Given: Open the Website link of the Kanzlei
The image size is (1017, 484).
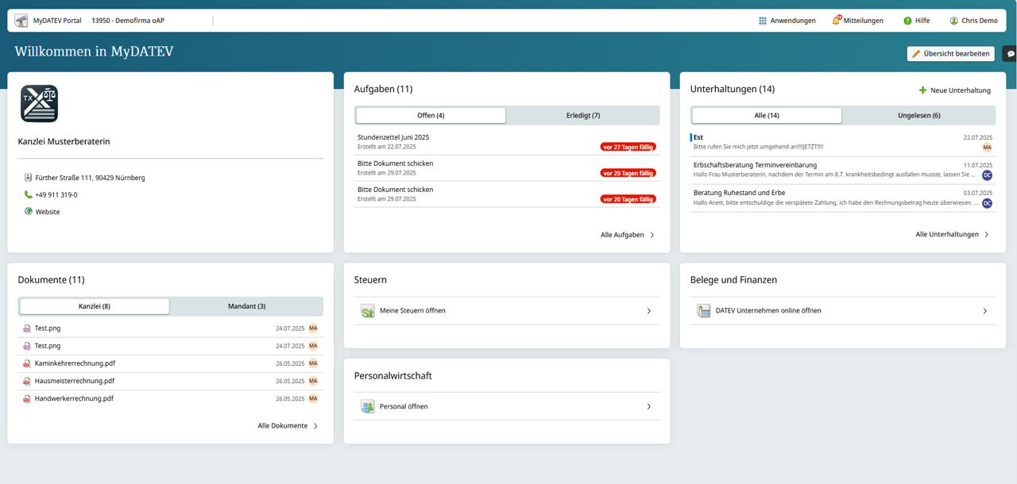Looking at the screenshot, I should click(47, 212).
